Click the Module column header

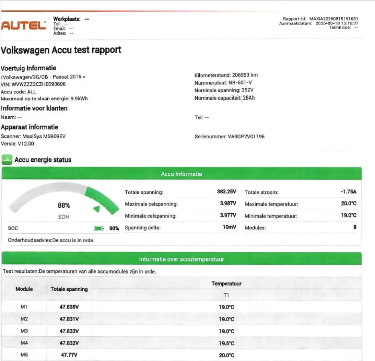tap(24, 289)
